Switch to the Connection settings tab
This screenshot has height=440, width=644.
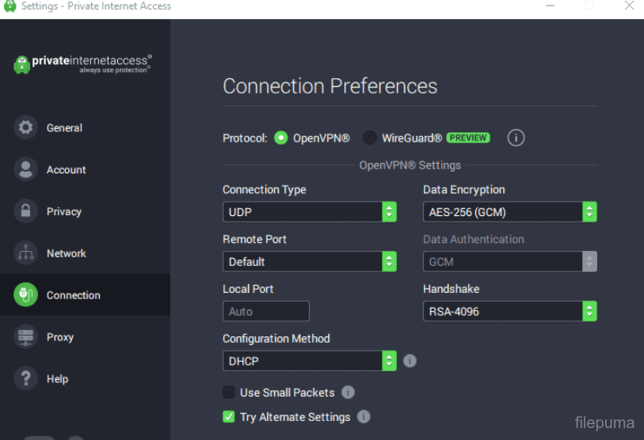click(73, 295)
